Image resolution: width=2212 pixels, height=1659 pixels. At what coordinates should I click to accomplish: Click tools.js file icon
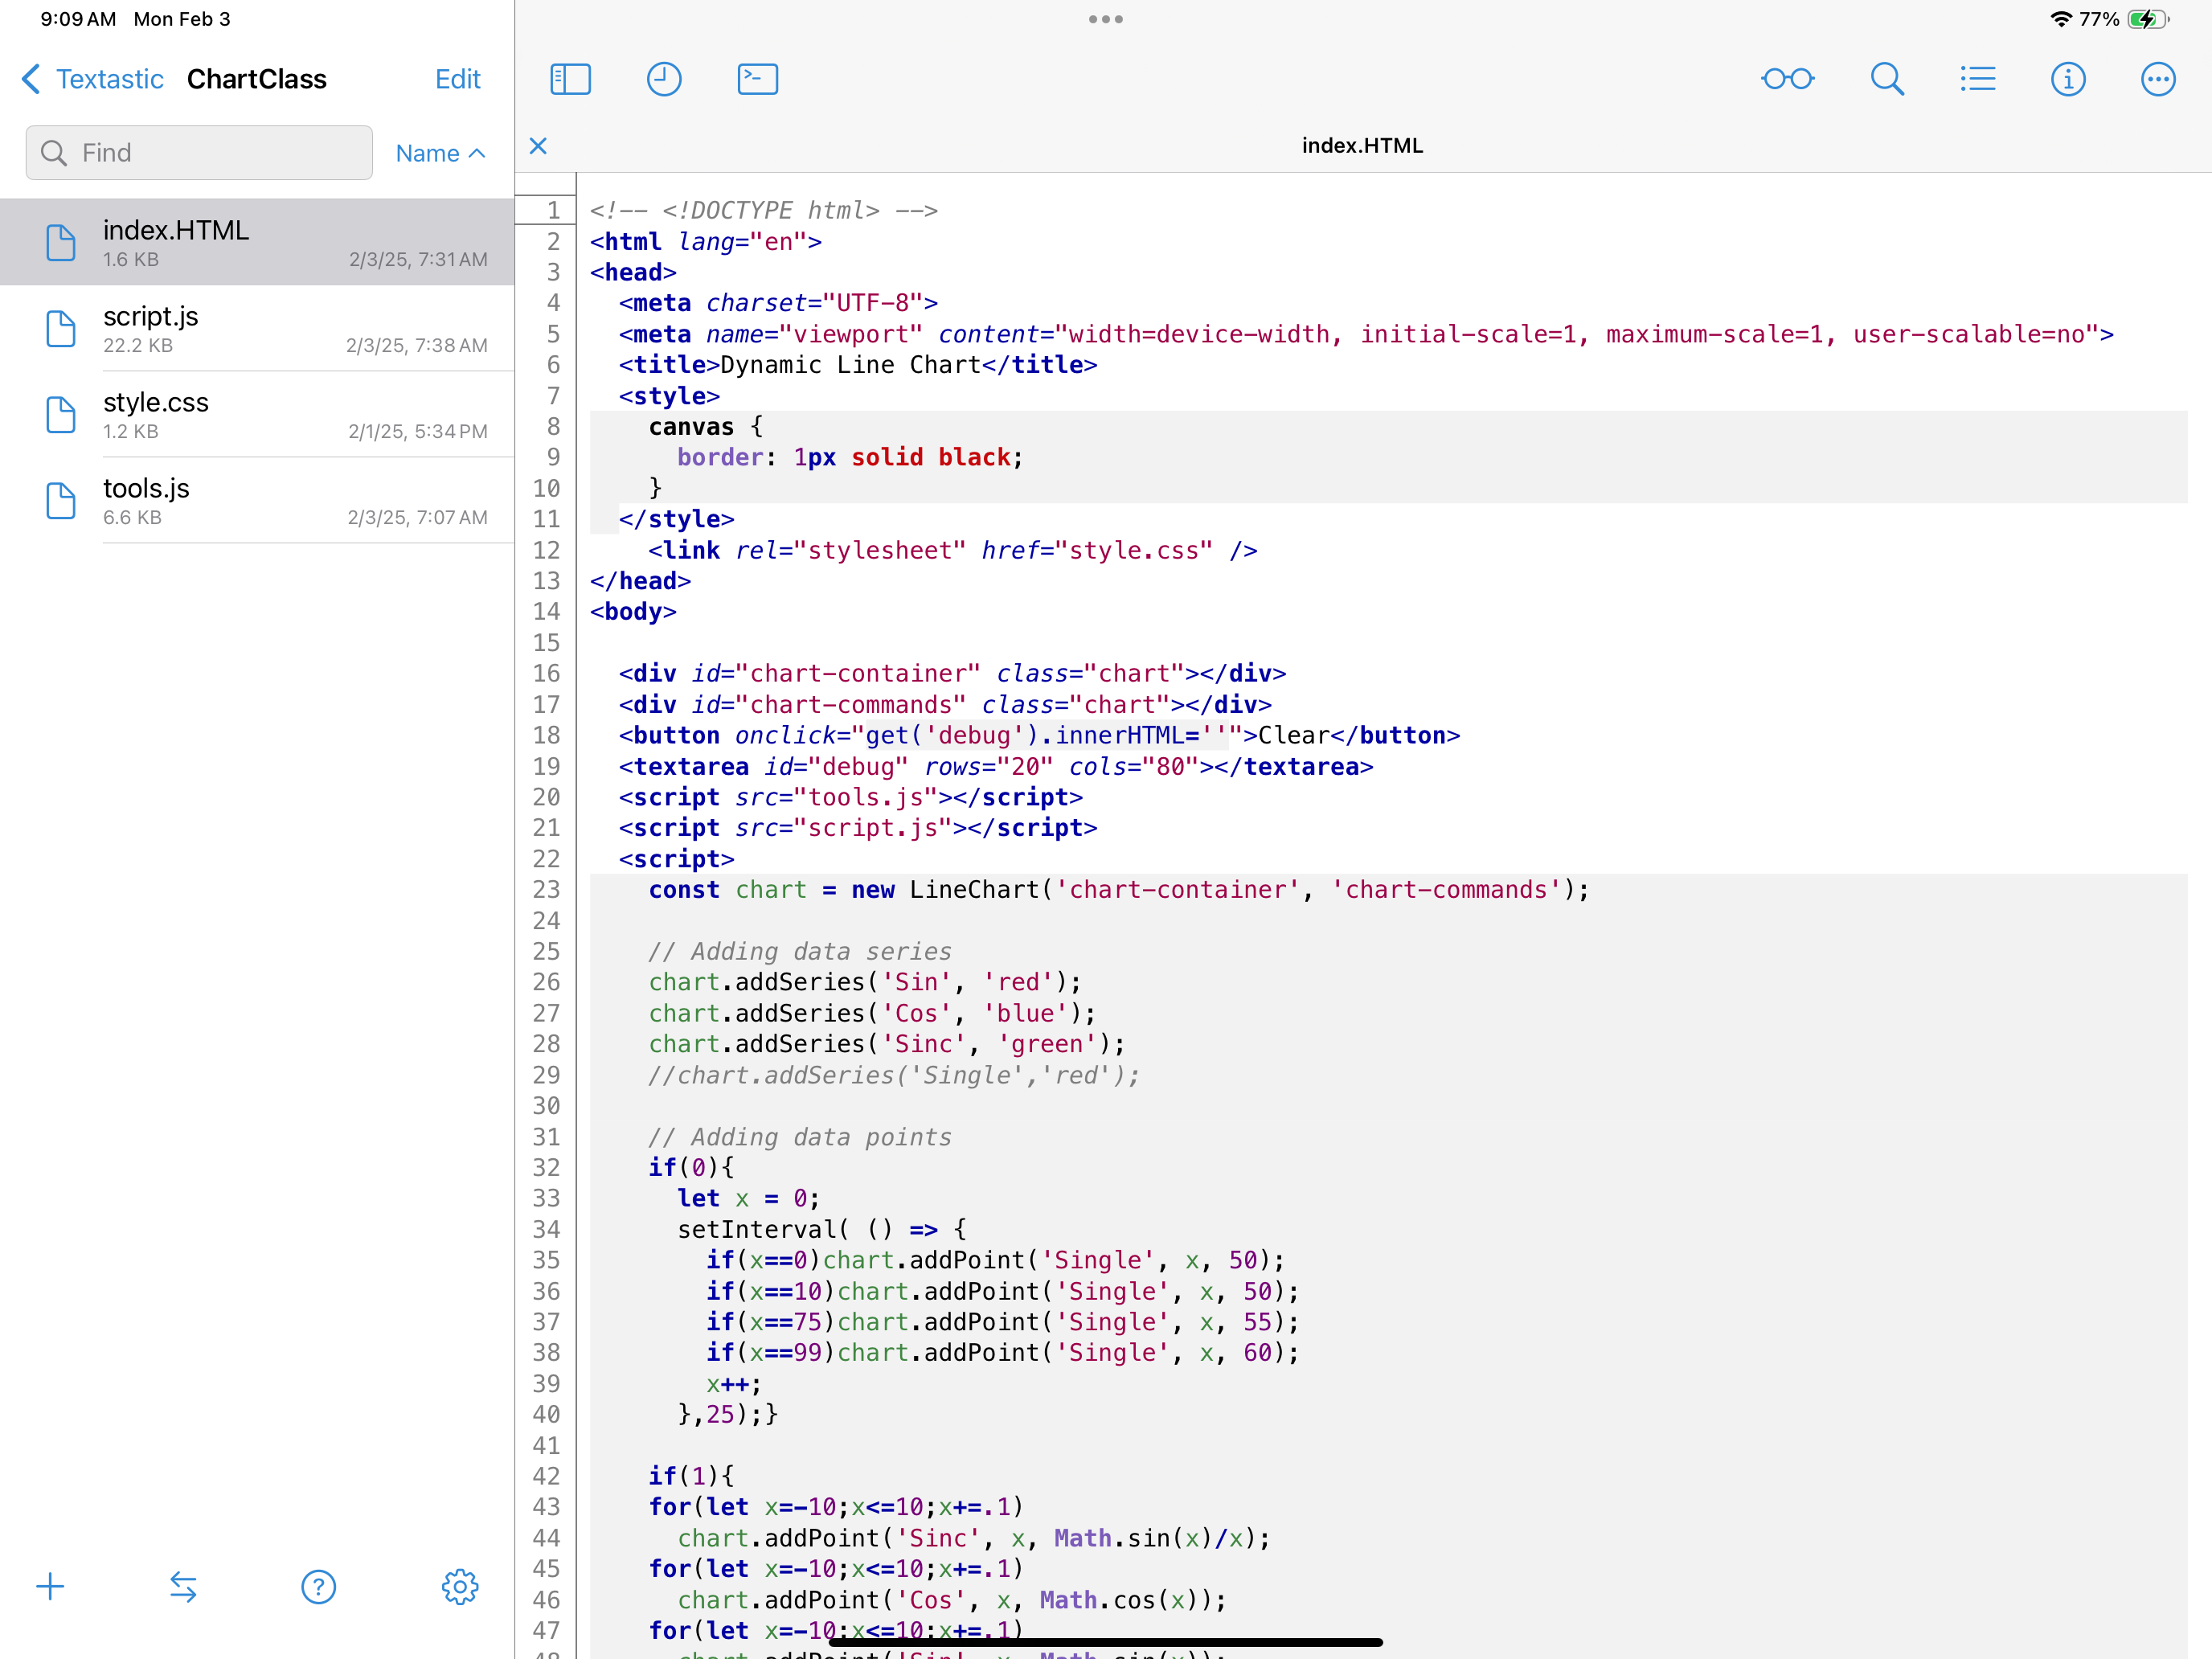[x=61, y=500]
